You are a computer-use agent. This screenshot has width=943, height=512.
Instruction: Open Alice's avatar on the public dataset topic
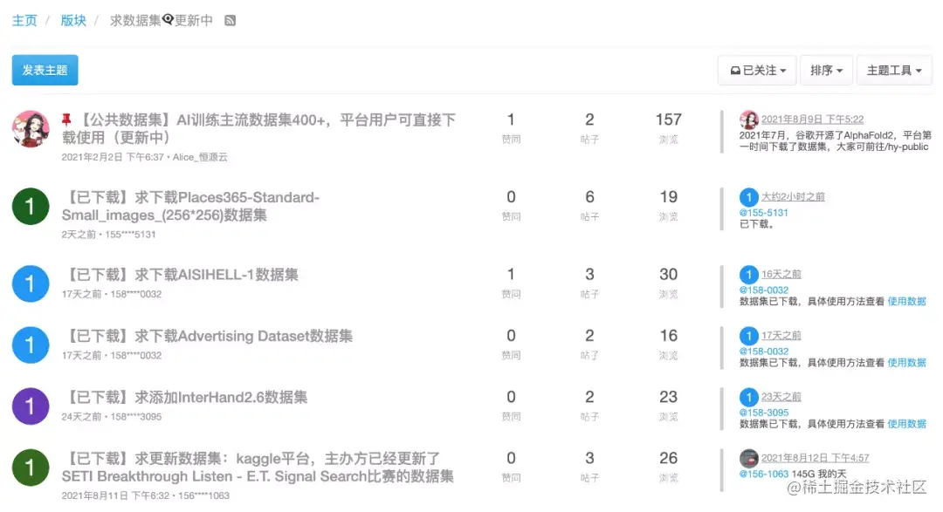(31, 128)
